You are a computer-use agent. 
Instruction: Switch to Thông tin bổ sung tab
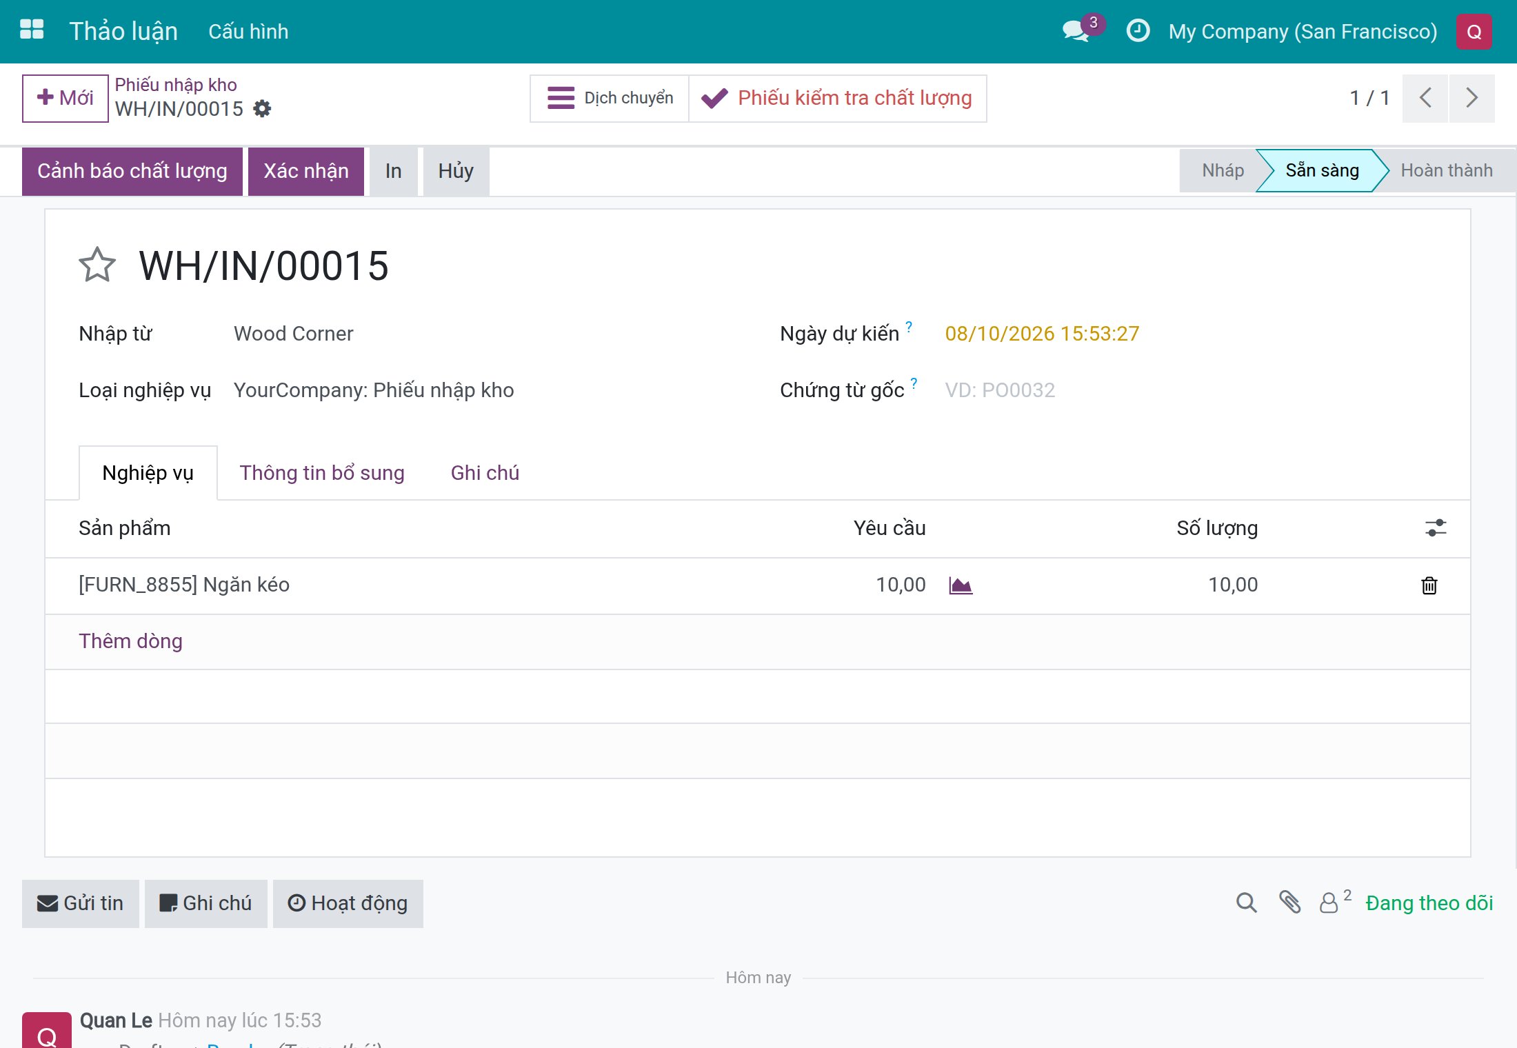(x=322, y=473)
